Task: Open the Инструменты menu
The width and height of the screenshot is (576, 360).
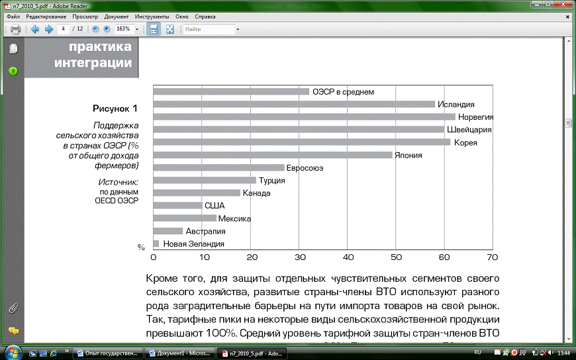Action: 151,16
